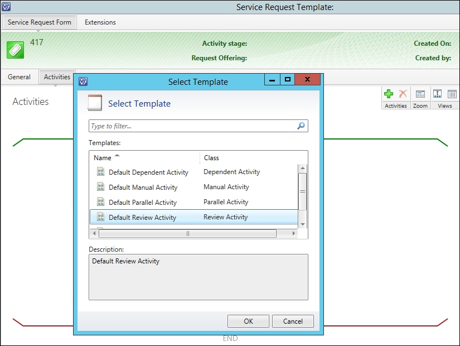Click the magnifier search icon in filter box
Image resolution: width=460 pixels, height=346 pixels.
[301, 126]
